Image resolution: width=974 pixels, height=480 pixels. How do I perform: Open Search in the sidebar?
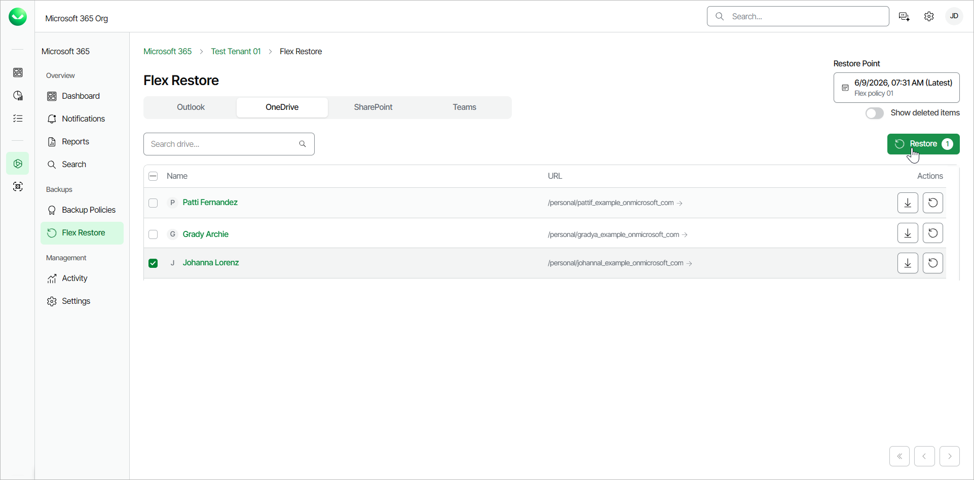click(x=82, y=165)
